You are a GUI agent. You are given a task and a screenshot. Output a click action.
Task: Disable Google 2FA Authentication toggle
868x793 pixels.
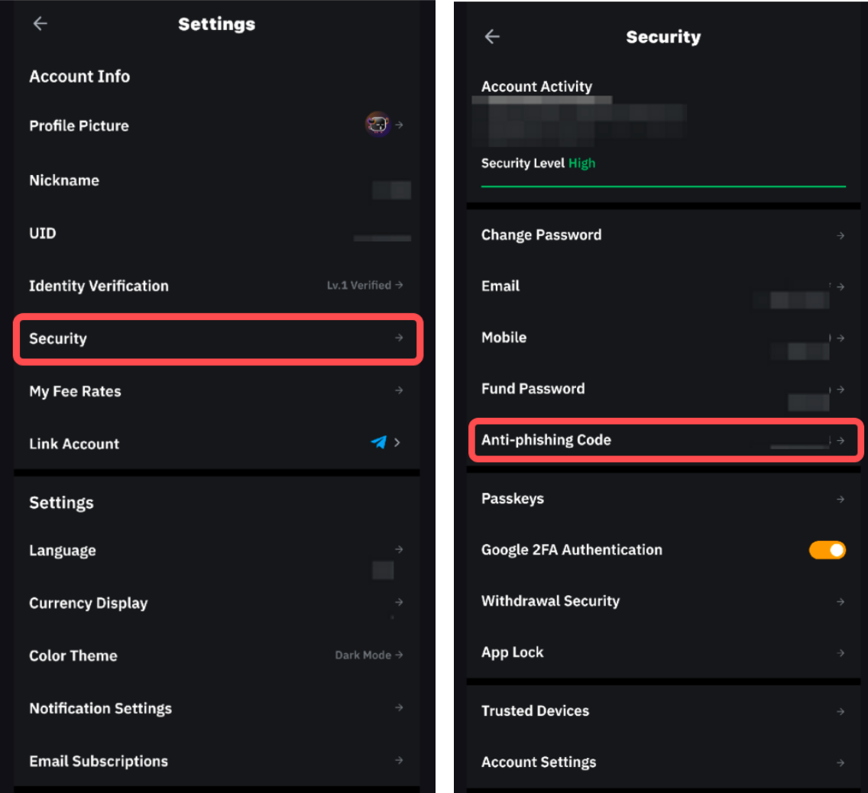(828, 550)
